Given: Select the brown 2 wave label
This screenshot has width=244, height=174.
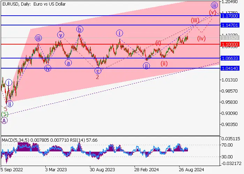Looking at the screenshot, I should click(97, 77).
